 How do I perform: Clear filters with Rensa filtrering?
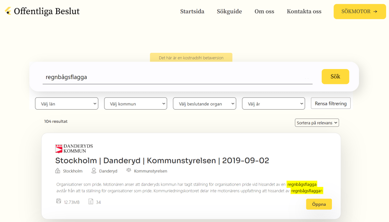coord(331,103)
